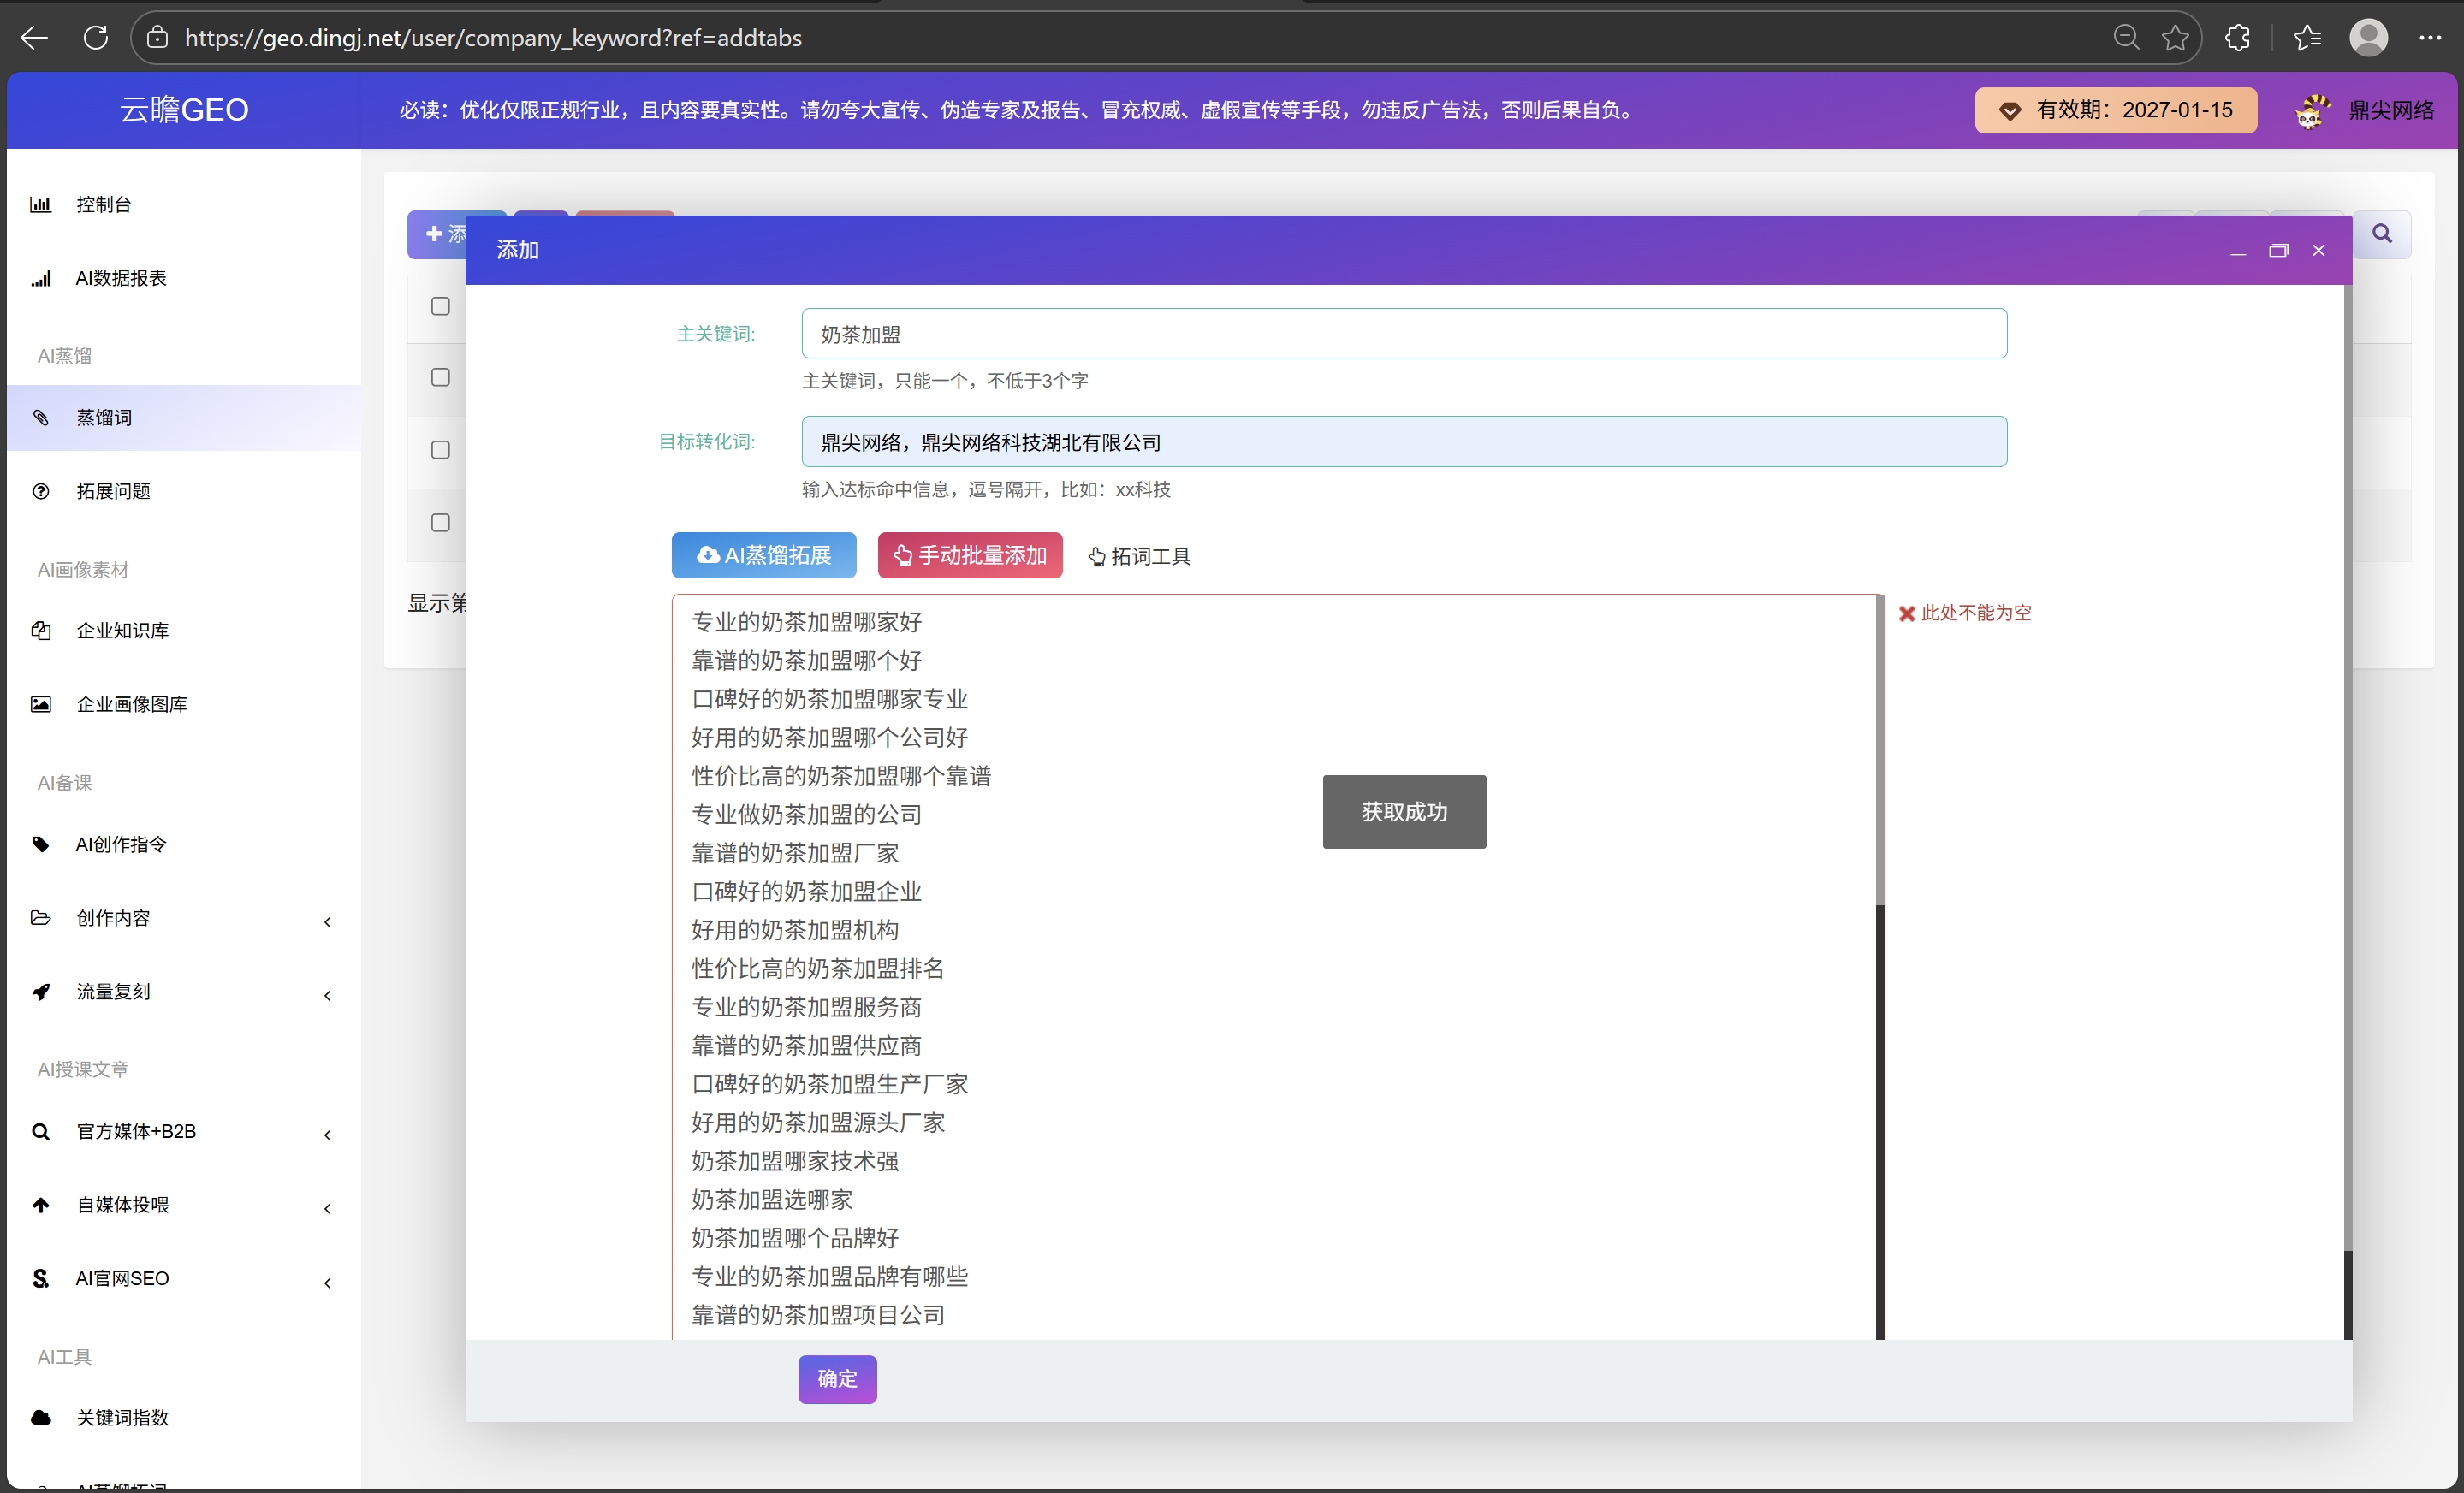Tick the fourth table row checkbox

tap(440, 522)
